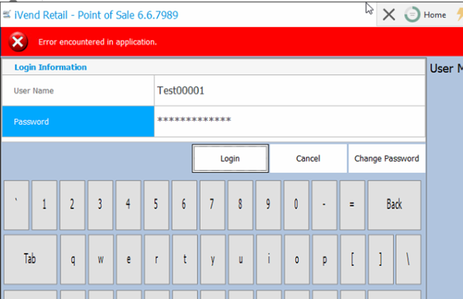Select the User Name input field
Image resolution: width=463 pixels, height=299 pixels.
pos(290,91)
